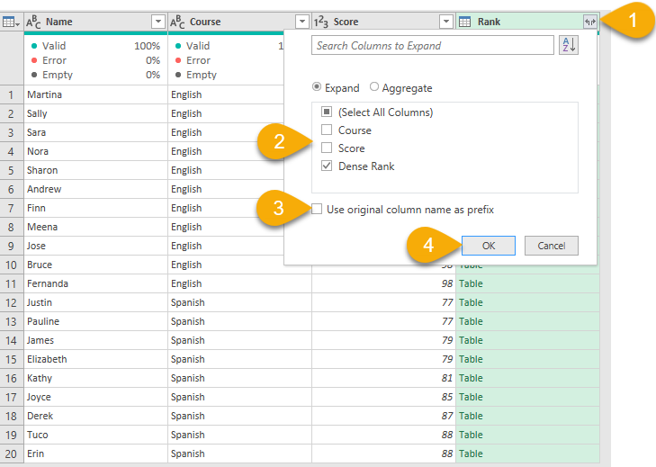Click the 123 type icon of Score column

point(321,22)
